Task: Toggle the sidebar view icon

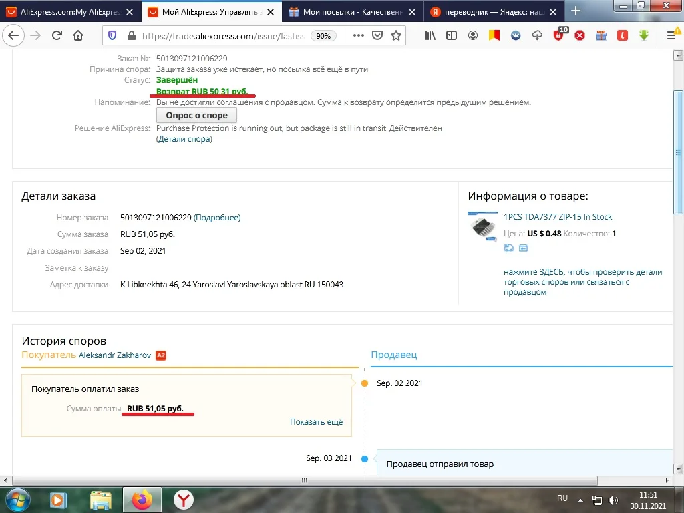Action: coord(451,36)
